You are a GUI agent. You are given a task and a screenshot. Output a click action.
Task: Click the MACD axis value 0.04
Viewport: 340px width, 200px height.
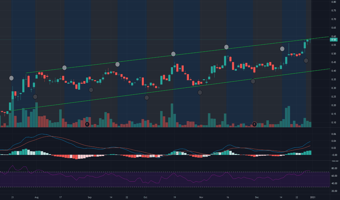click(334, 141)
